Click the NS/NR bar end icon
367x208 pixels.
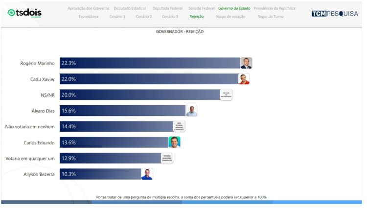(x=226, y=95)
